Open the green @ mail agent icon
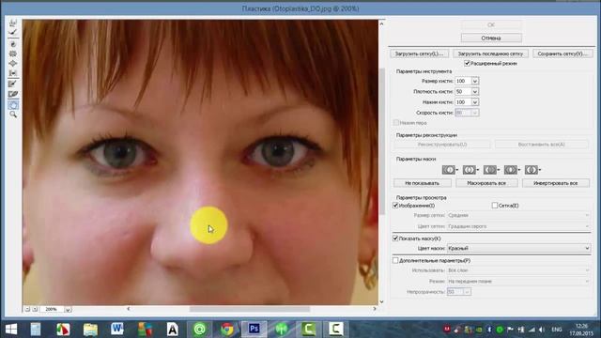Viewport: 601px width, 338px height. 199,330
